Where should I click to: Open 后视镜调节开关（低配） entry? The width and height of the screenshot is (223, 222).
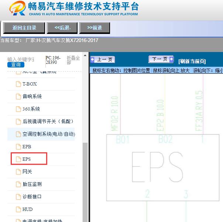[48, 121]
